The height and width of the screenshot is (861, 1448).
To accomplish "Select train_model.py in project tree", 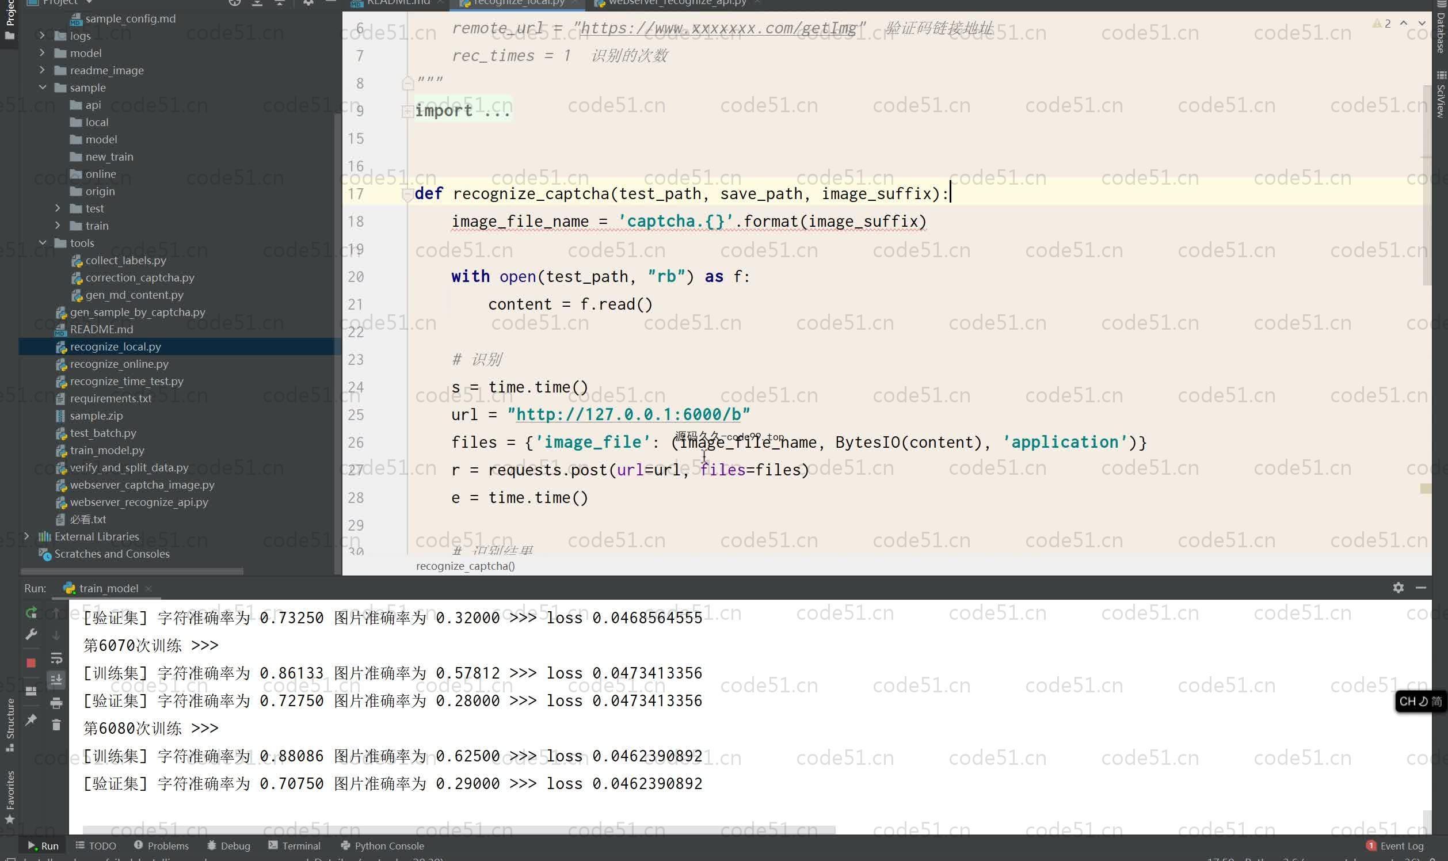I will click(x=107, y=450).
